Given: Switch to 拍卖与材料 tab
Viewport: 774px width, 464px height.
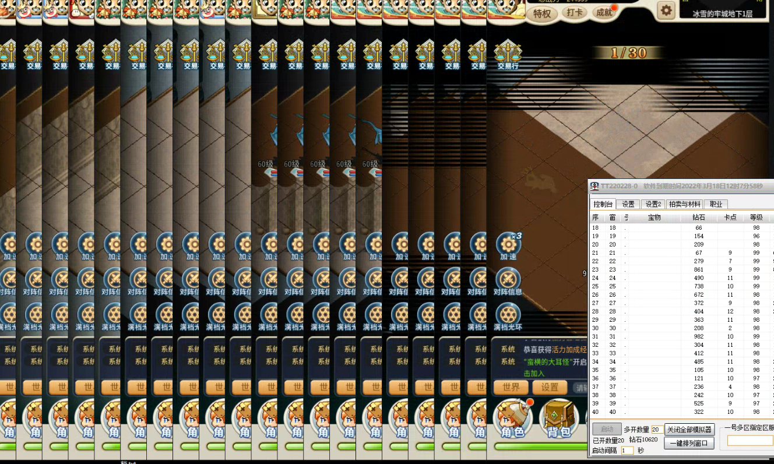Looking at the screenshot, I should coord(685,204).
